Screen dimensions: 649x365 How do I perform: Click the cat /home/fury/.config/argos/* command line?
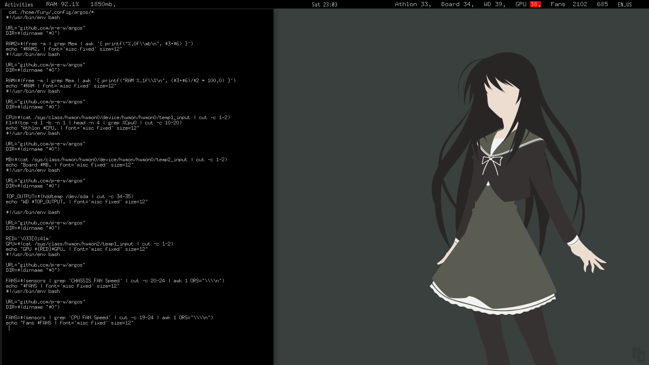51,12
